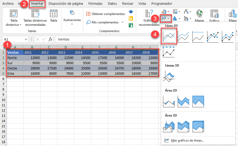
Task: Select the cell with value 29000
Action: click(x=150, y=68)
